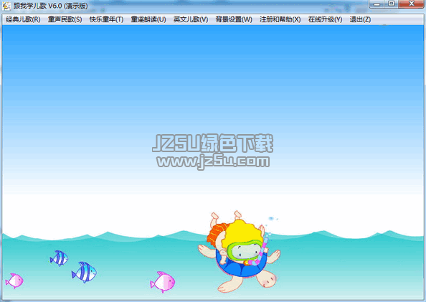The height and width of the screenshot is (302, 426).
Task: Minimize the 跟我学儿歌 window
Action: [x=377, y=4]
